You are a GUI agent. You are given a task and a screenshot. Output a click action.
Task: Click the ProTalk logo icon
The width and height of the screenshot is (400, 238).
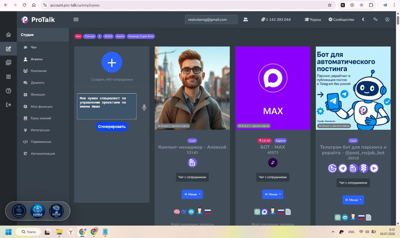tap(25, 20)
